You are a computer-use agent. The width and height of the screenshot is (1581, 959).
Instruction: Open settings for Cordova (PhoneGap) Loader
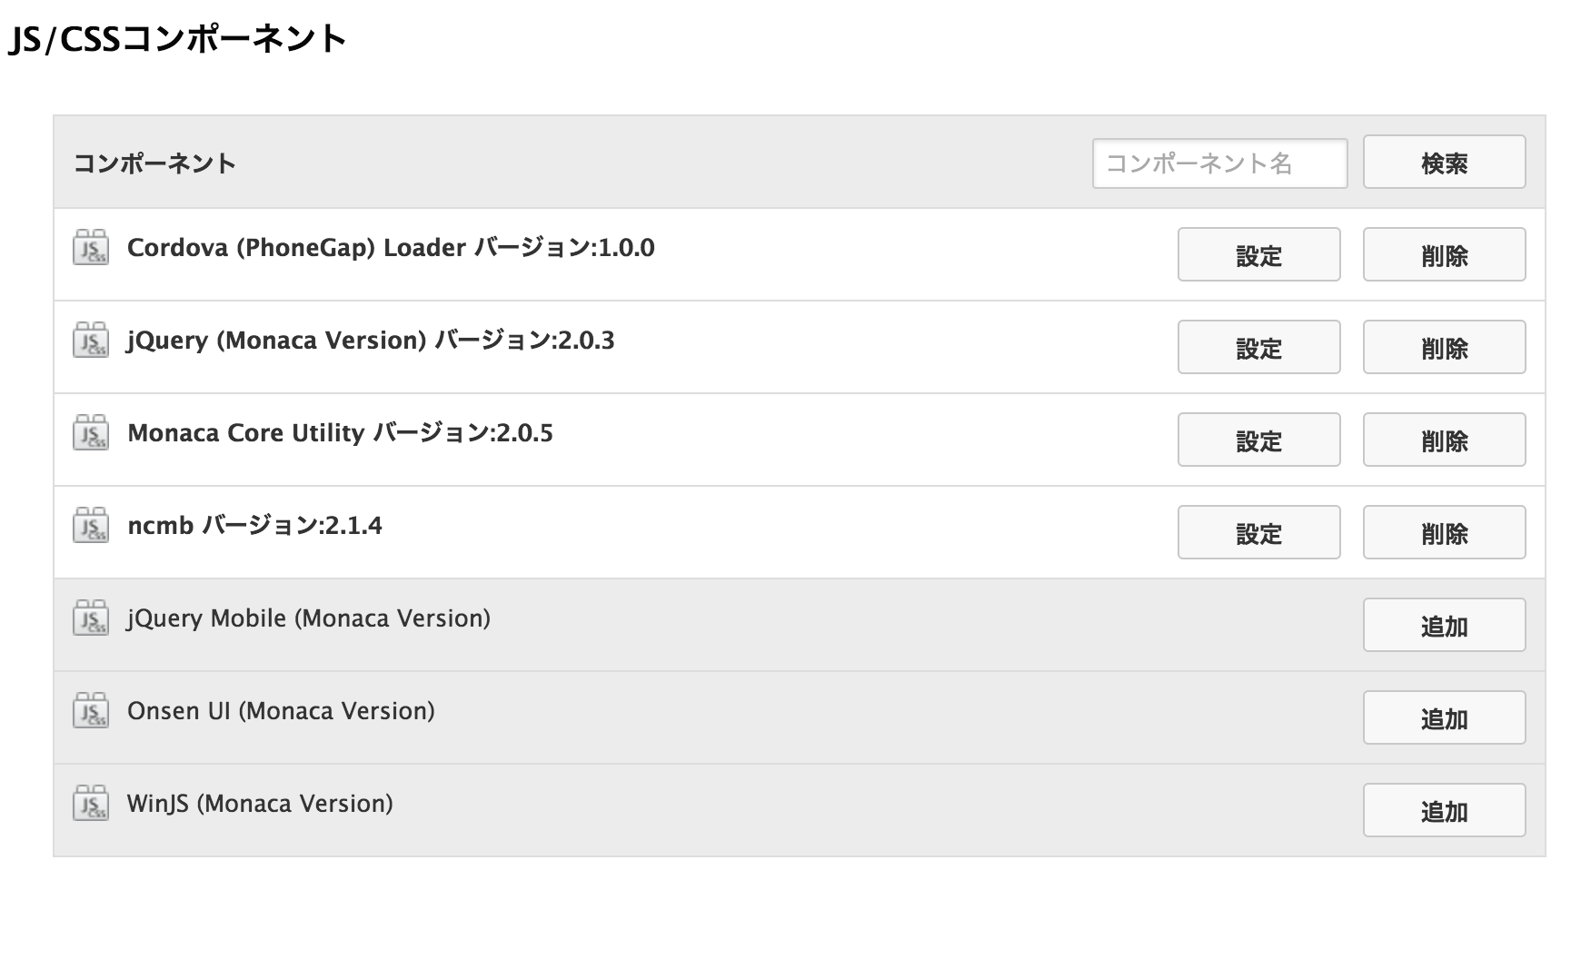[1258, 254]
